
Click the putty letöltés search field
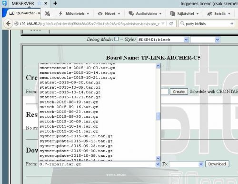tap(207, 24)
